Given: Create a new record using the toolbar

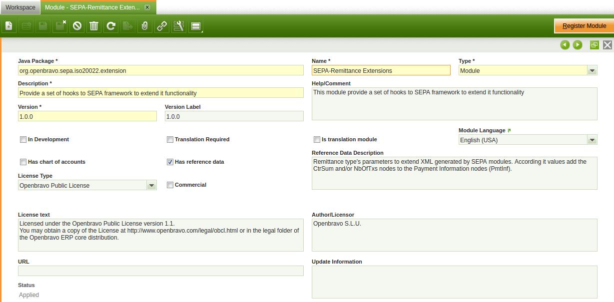Looking at the screenshot, I should 9,26.
